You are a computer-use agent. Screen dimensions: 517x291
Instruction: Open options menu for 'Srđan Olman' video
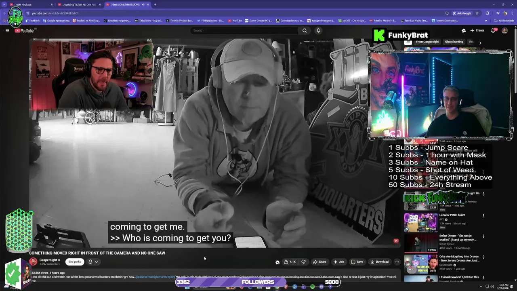pos(483,236)
